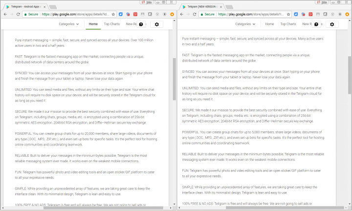Click blue tag extension icon in left window
This screenshot has height=211, width=352.
tap(121, 14)
